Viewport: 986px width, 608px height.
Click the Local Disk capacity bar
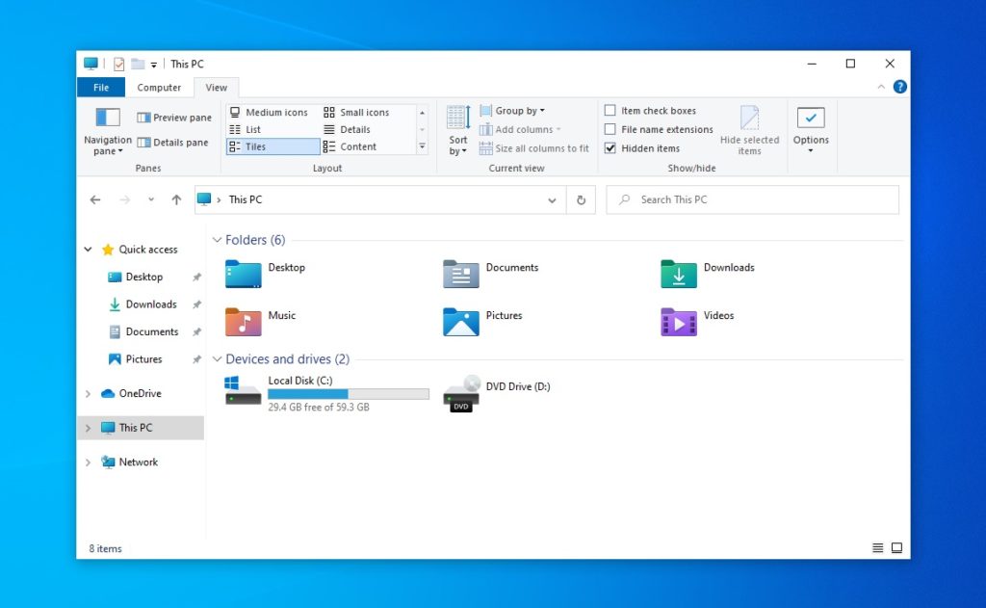tap(347, 393)
